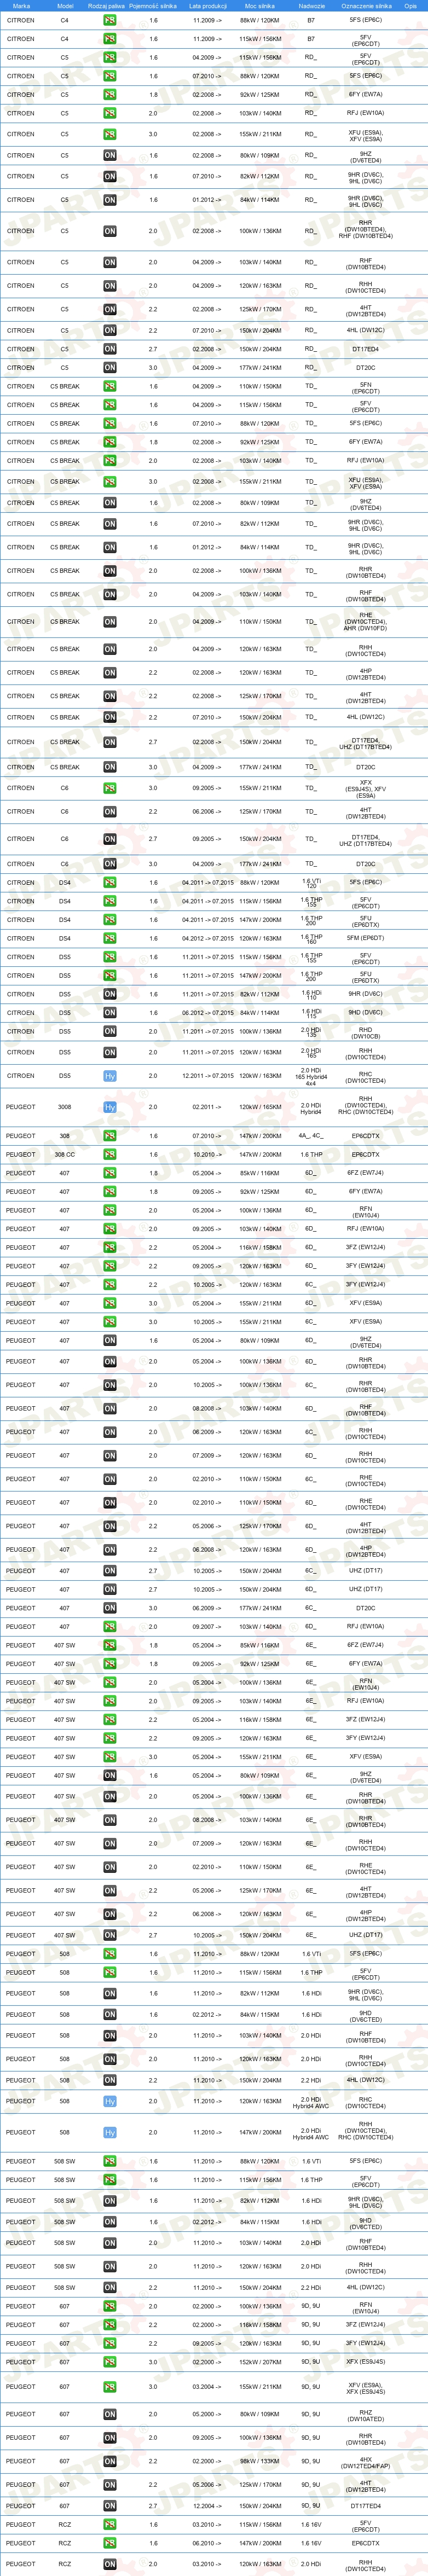Click petrol pump icon in Citroen C4 88kW row
428x2576 pixels.
(x=110, y=20)
